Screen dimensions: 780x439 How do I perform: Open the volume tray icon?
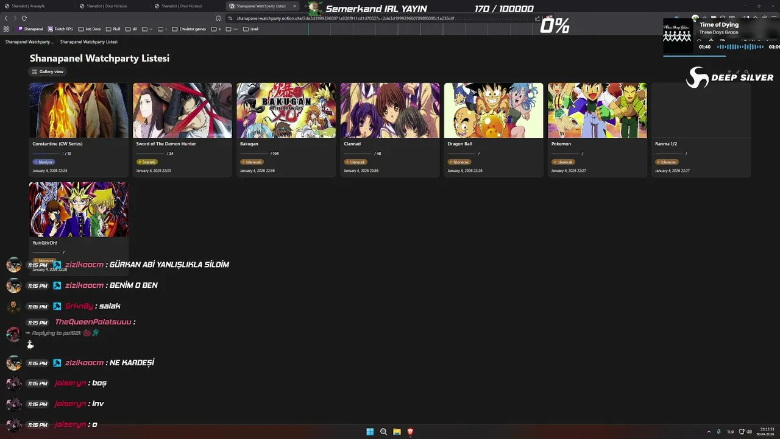point(750,432)
